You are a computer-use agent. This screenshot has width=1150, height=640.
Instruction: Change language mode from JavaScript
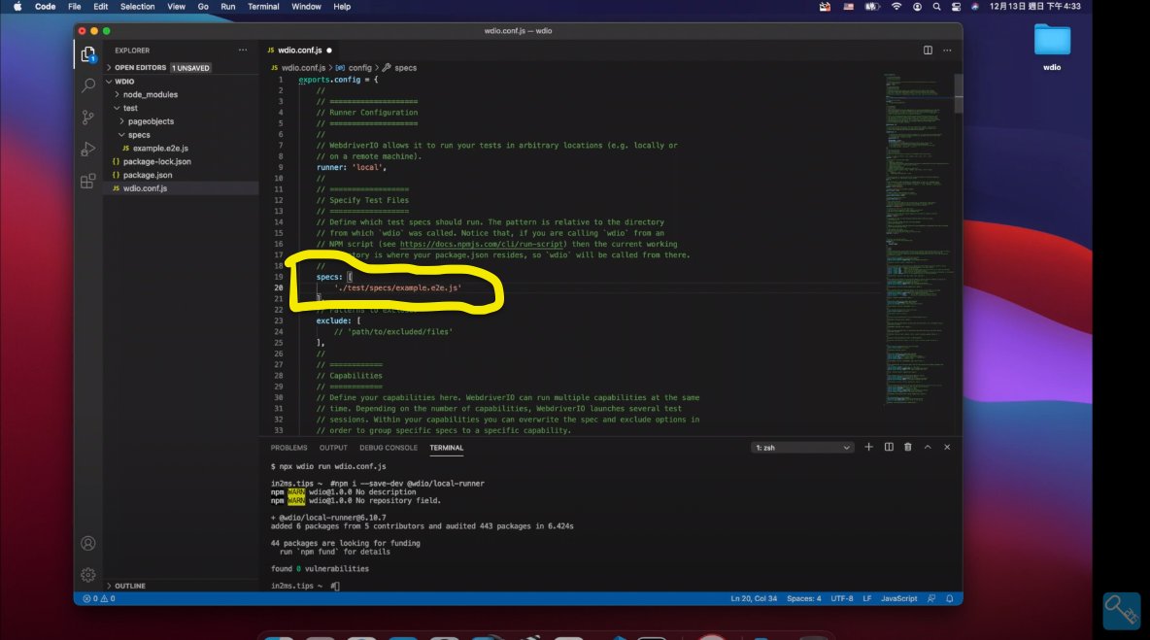[898, 599]
